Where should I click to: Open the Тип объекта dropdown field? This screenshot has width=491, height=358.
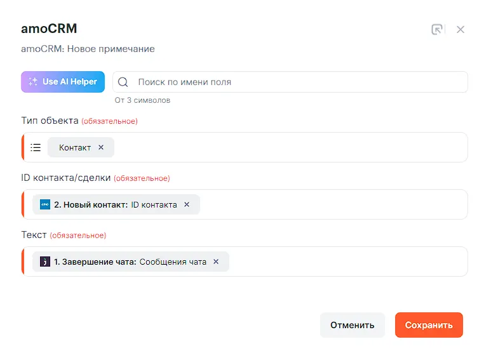coord(286,147)
